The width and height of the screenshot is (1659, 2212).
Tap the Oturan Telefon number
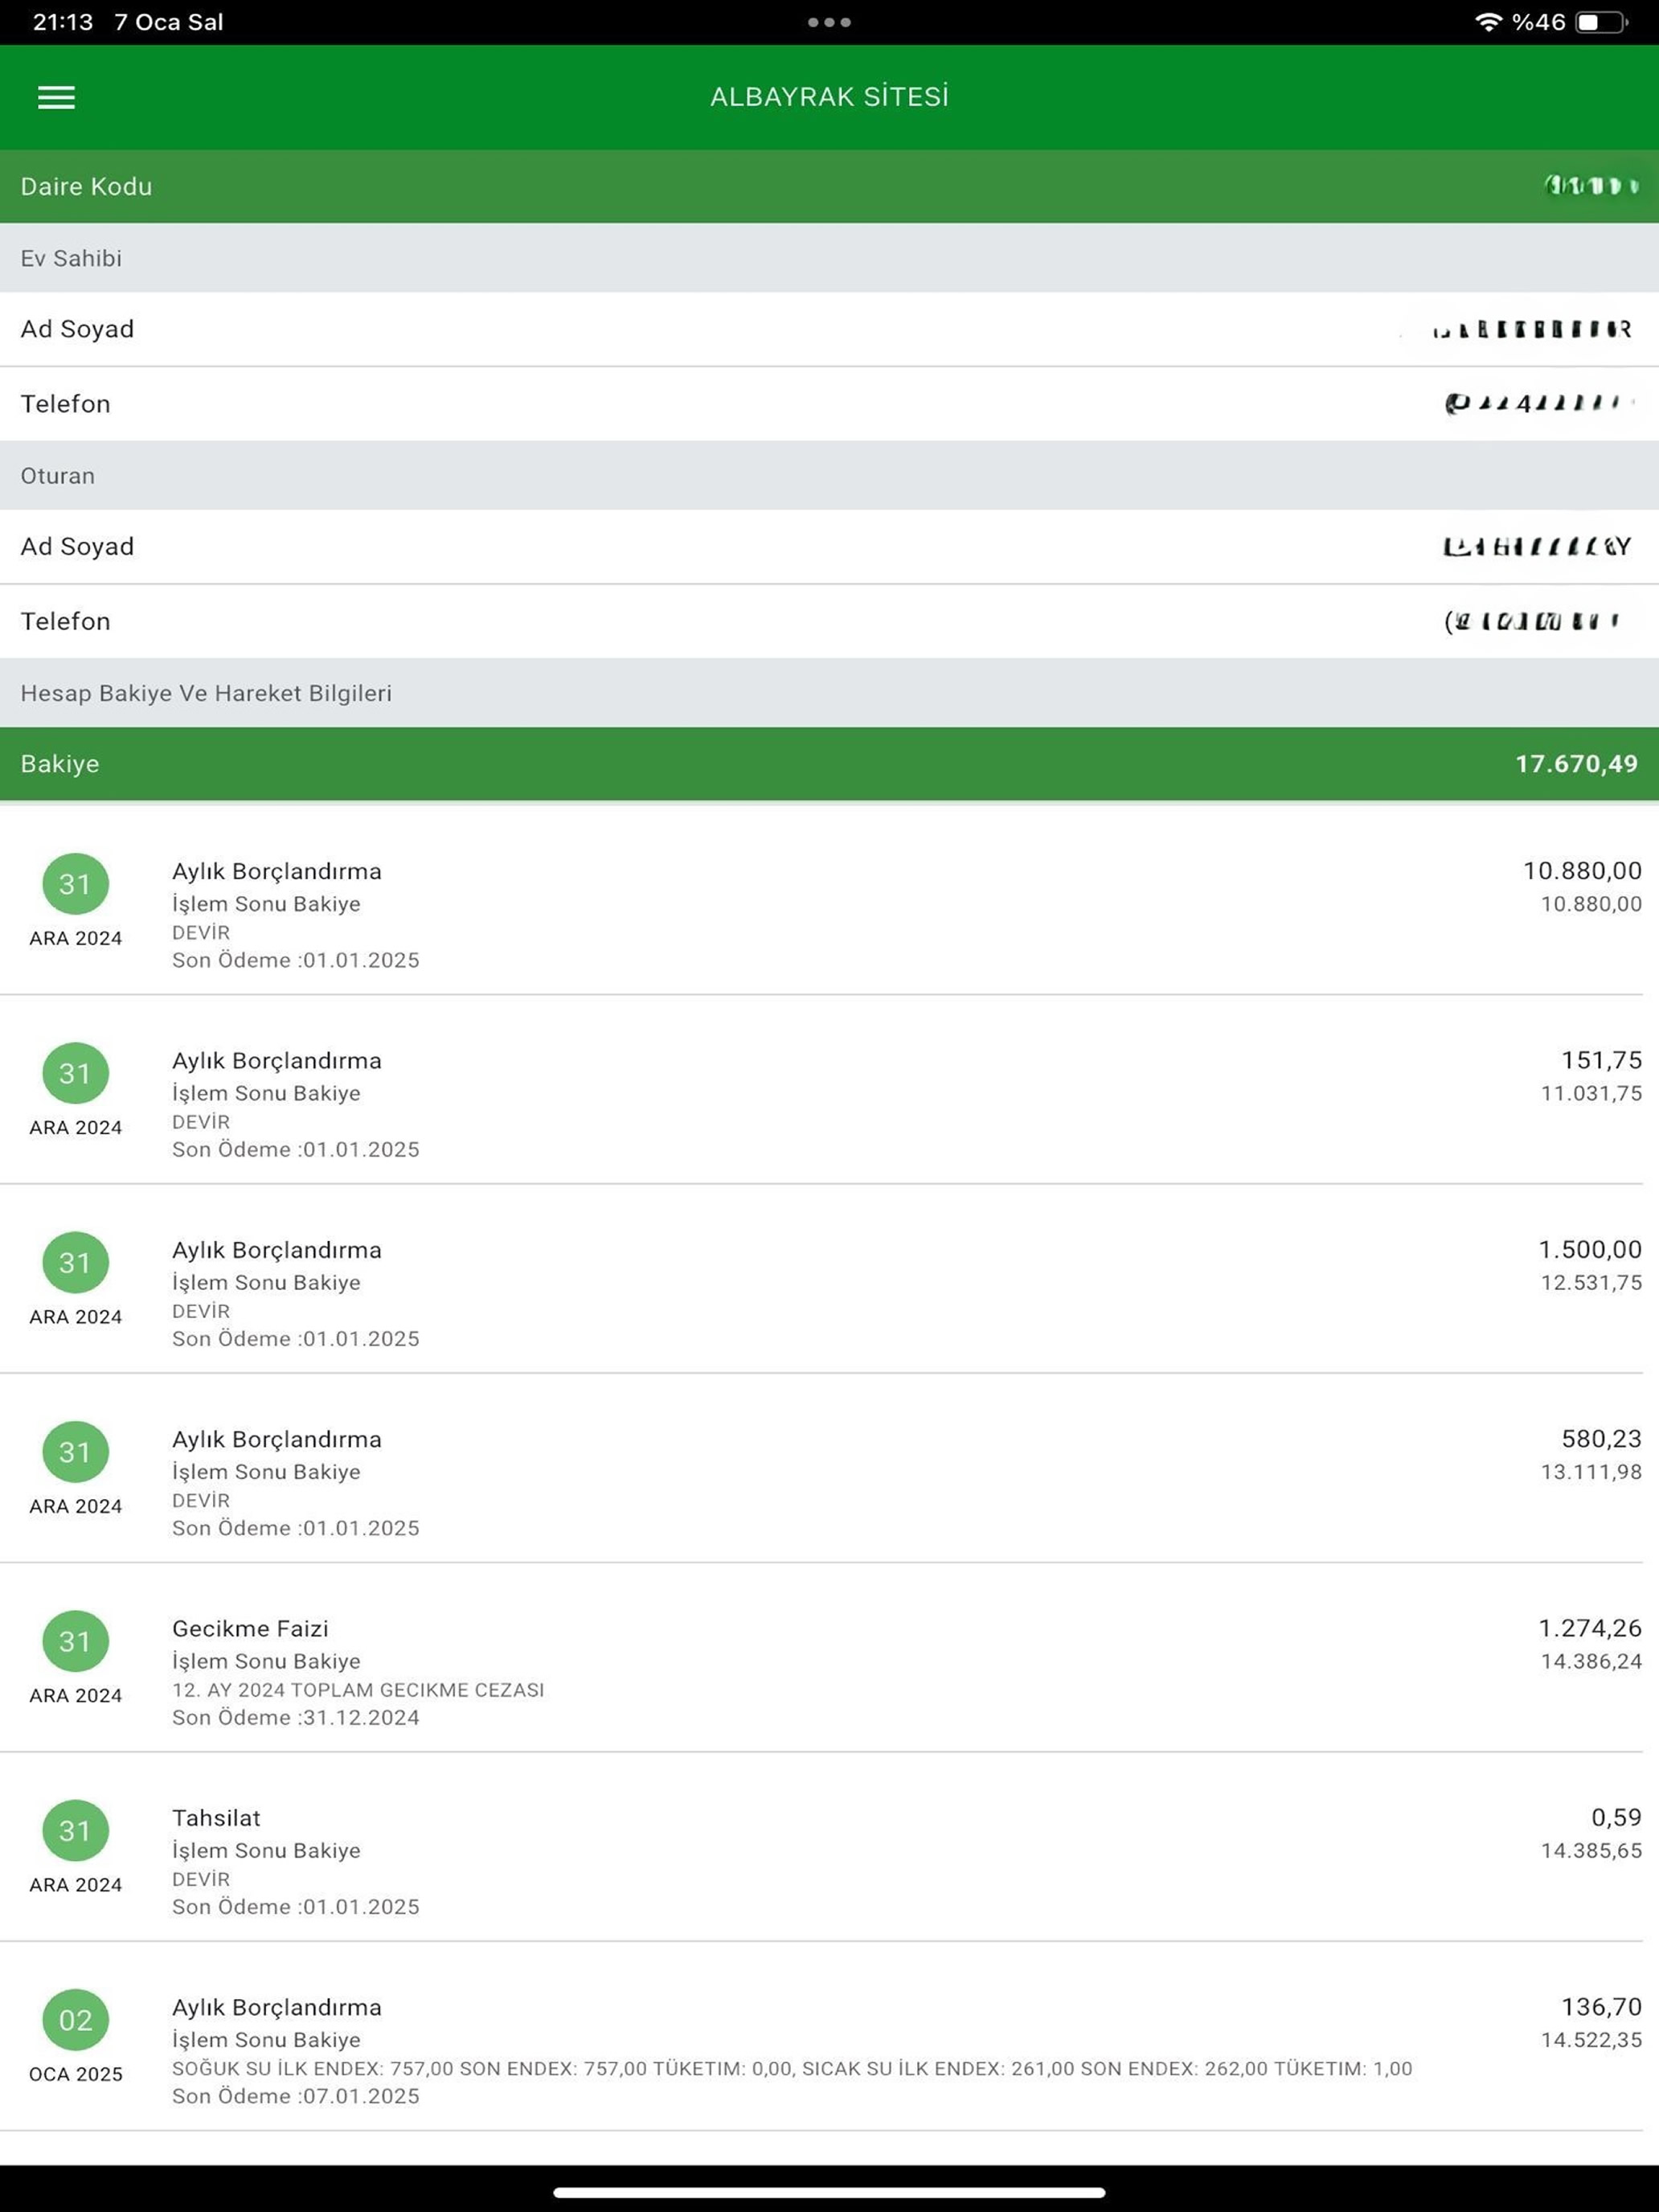(1532, 621)
